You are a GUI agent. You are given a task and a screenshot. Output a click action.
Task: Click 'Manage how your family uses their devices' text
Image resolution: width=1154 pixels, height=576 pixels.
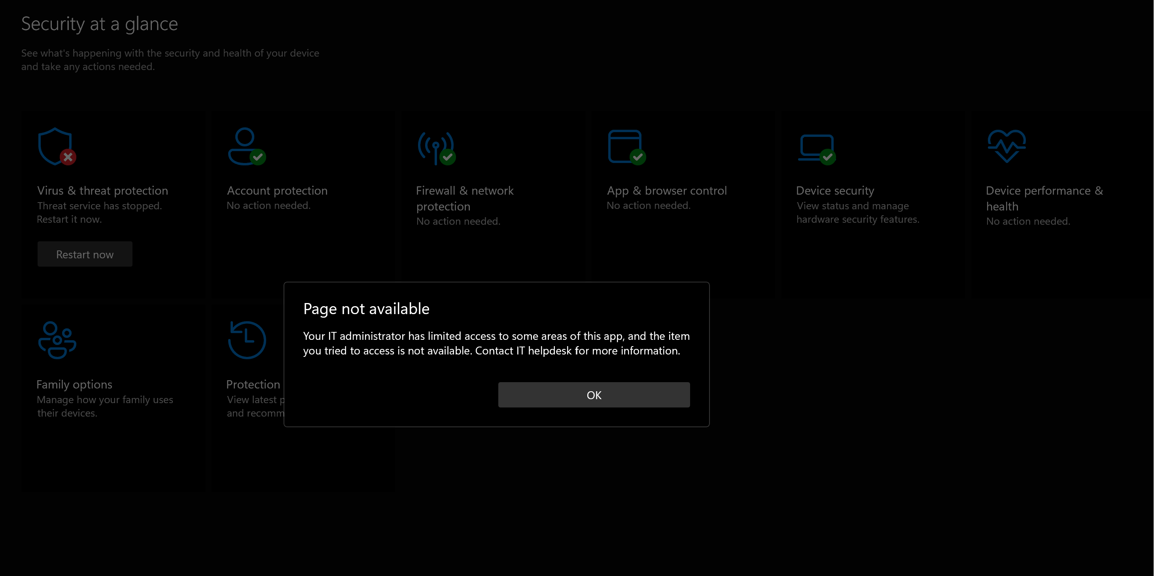pyautogui.click(x=105, y=406)
